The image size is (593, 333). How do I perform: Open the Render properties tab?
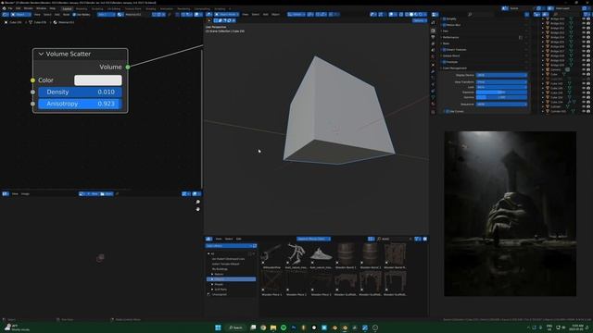tap(433, 31)
